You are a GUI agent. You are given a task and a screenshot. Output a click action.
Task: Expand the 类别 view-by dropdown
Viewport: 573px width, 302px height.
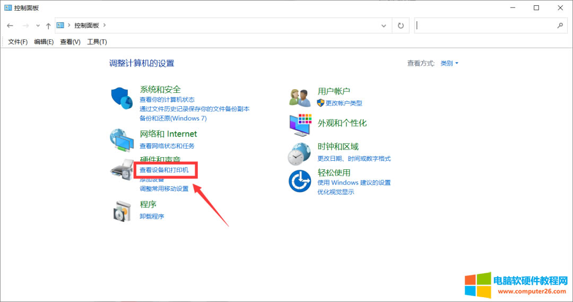pos(449,63)
